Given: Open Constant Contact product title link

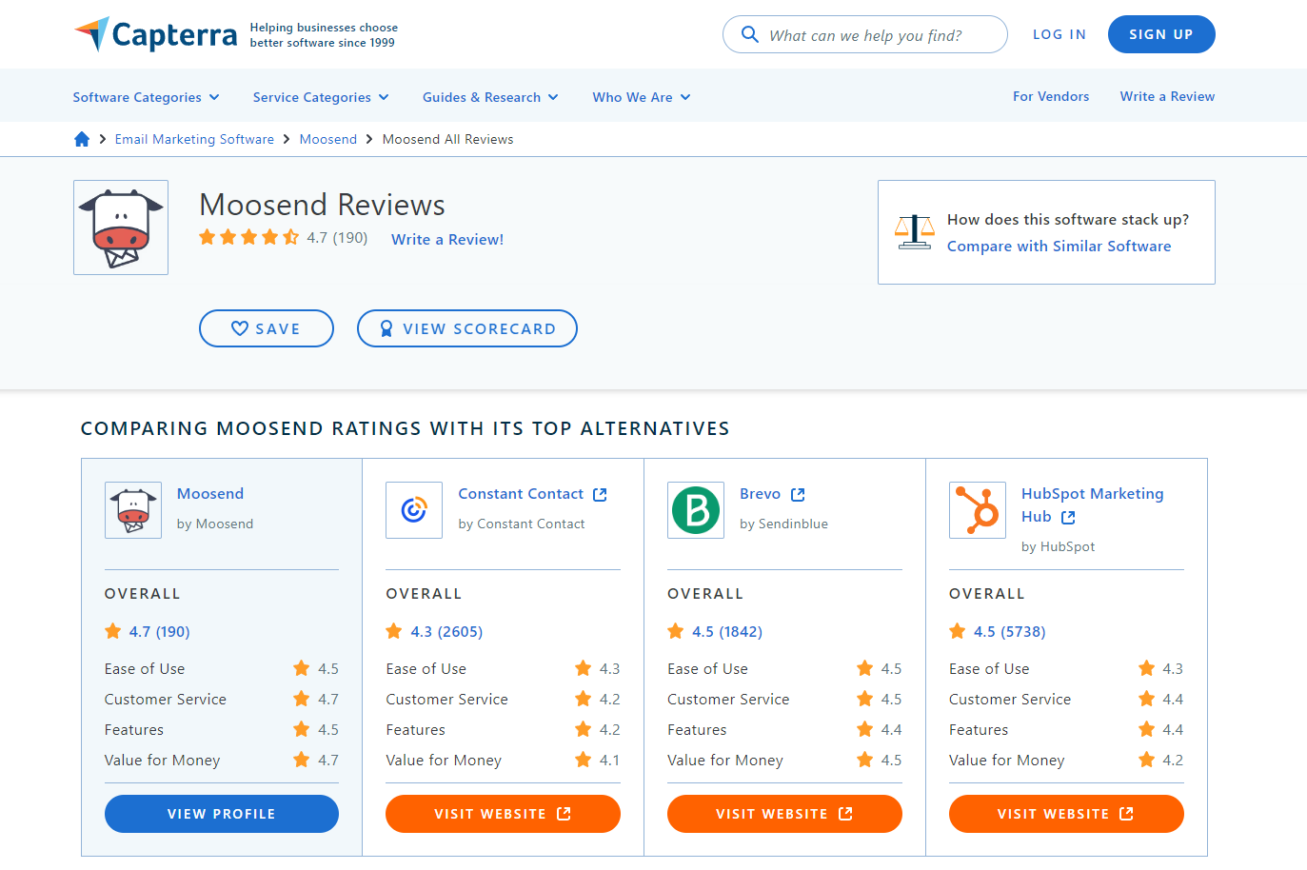Looking at the screenshot, I should (x=521, y=493).
